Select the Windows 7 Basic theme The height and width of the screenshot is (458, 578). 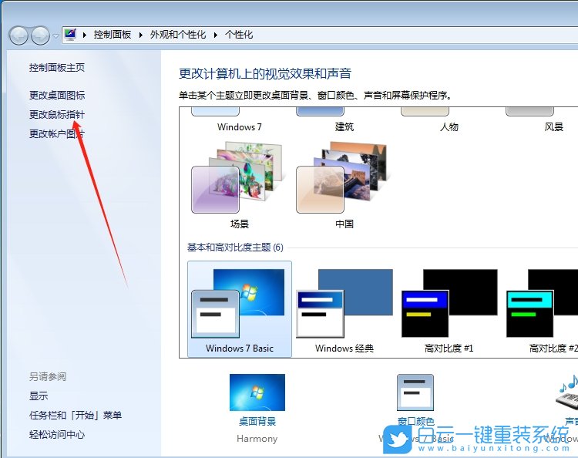pyautogui.click(x=239, y=309)
